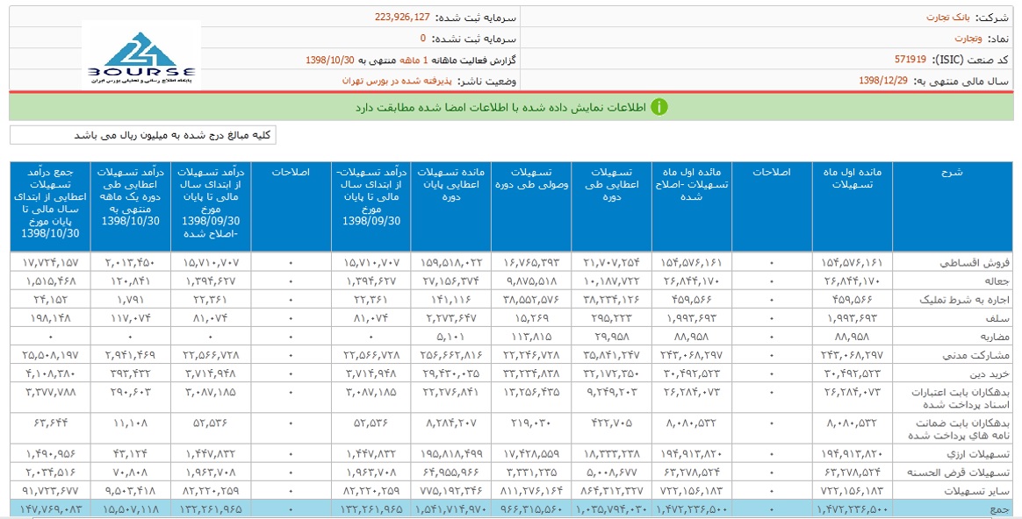Click cell value ۳۵,۸۴۱,۲۴۷ in مشارکت مدنی row

pyautogui.click(x=611, y=356)
